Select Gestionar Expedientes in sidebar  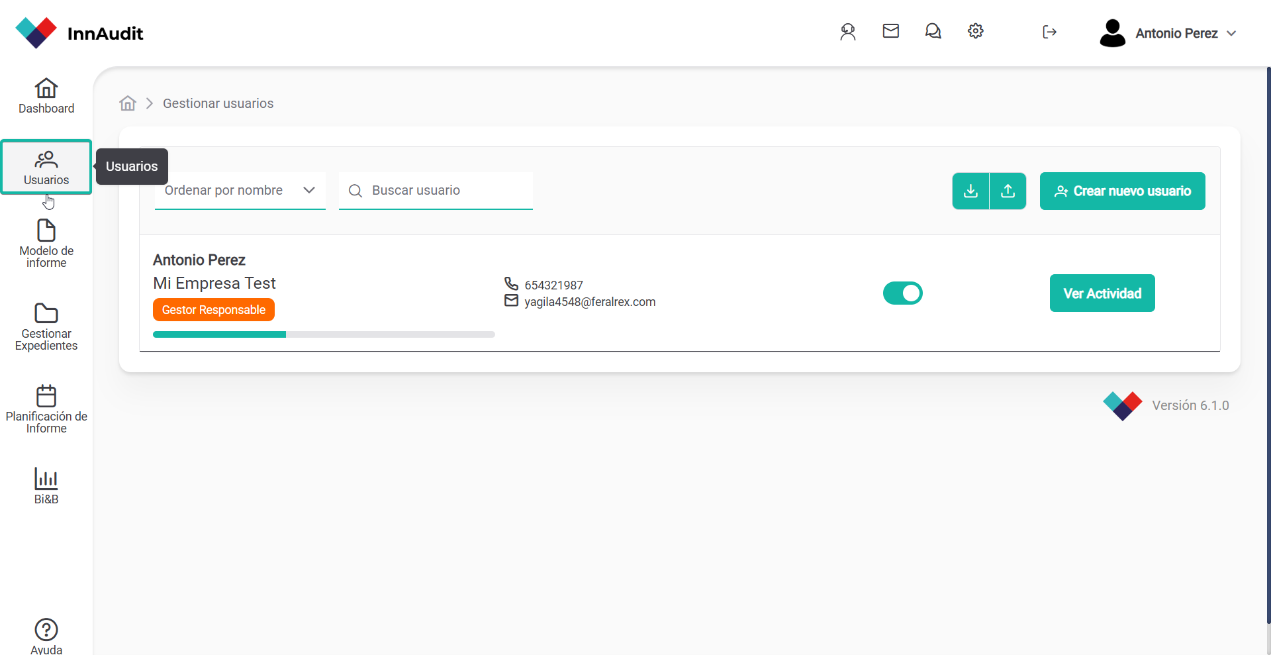tap(46, 327)
